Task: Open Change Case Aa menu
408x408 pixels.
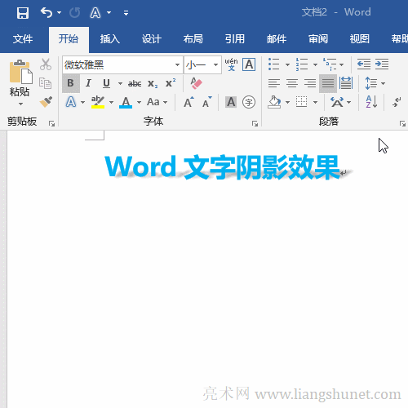Action: point(157,102)
